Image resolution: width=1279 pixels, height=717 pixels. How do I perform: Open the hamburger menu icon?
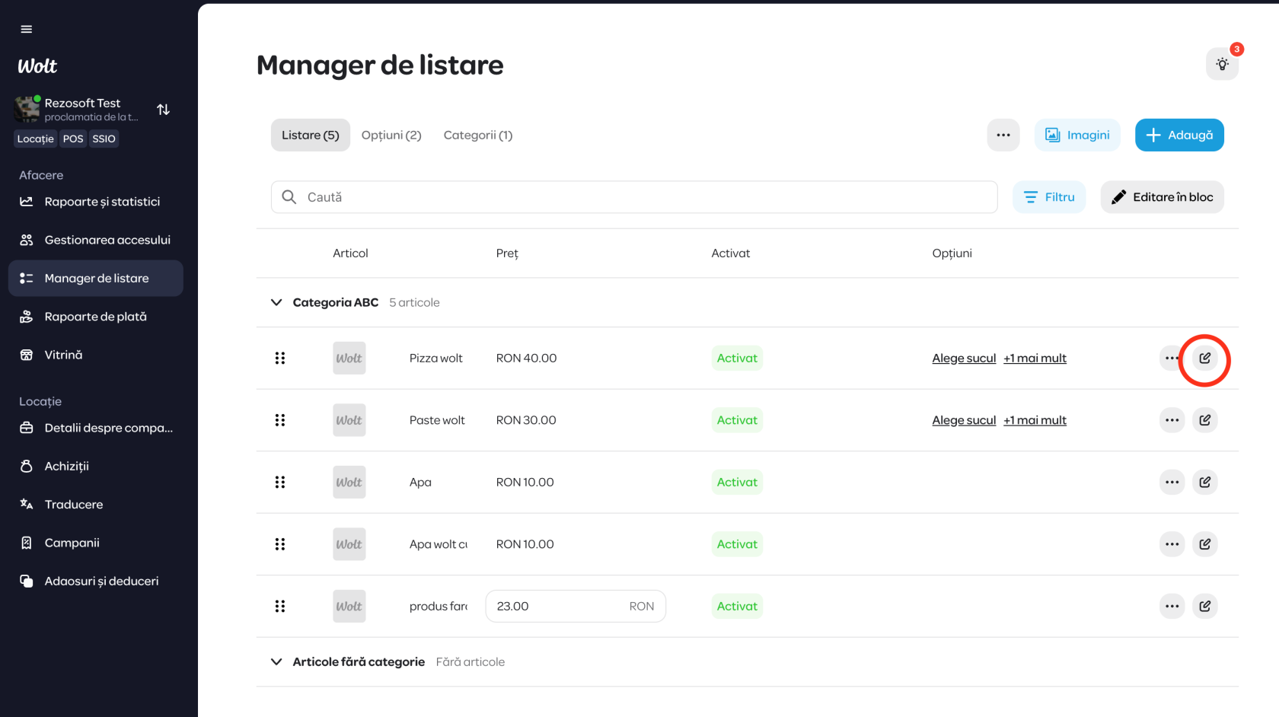[x=27, y=29]
